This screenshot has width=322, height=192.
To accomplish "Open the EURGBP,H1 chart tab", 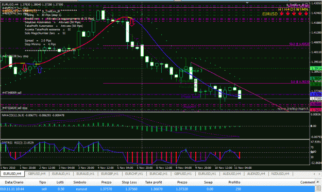I will [x=110, y=174].
